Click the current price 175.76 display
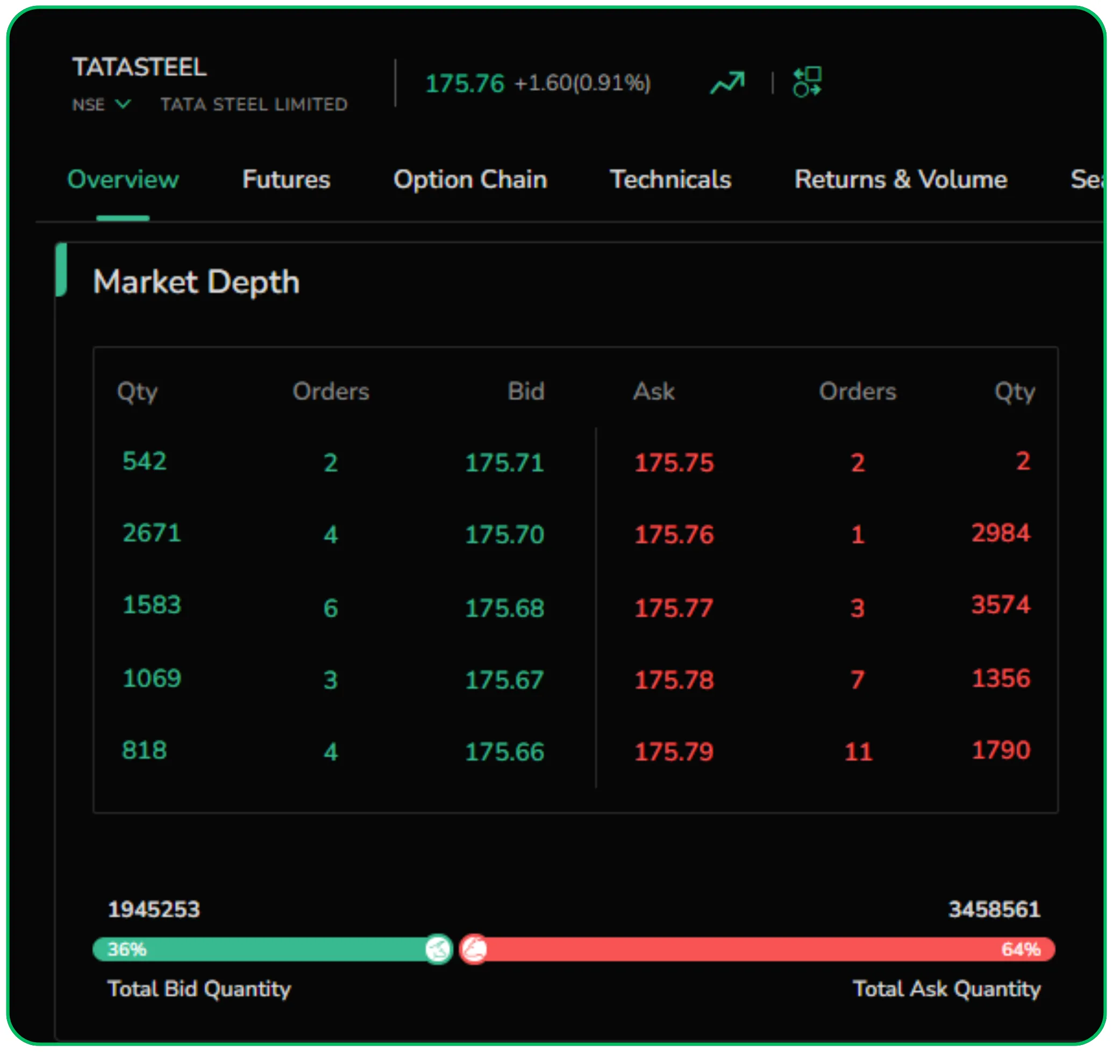The height and width of the screenshot is (1059, 1113). [x=466, y=83]
